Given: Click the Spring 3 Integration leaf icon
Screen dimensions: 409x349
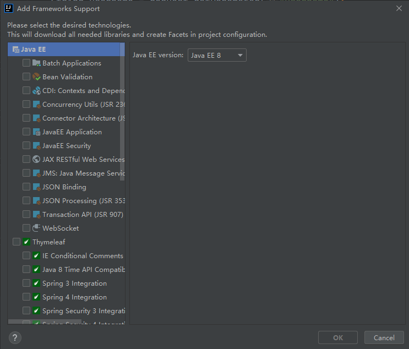Looking at the screenshot, I should 36,283.
